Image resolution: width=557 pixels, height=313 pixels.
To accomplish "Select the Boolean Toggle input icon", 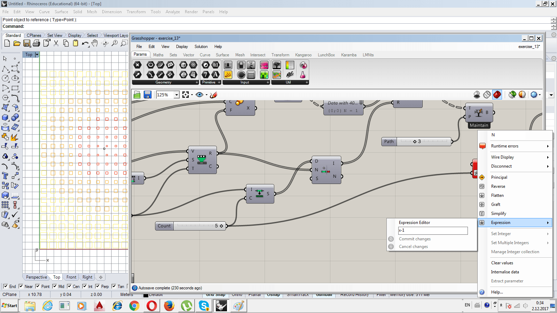I will [241, 65].
